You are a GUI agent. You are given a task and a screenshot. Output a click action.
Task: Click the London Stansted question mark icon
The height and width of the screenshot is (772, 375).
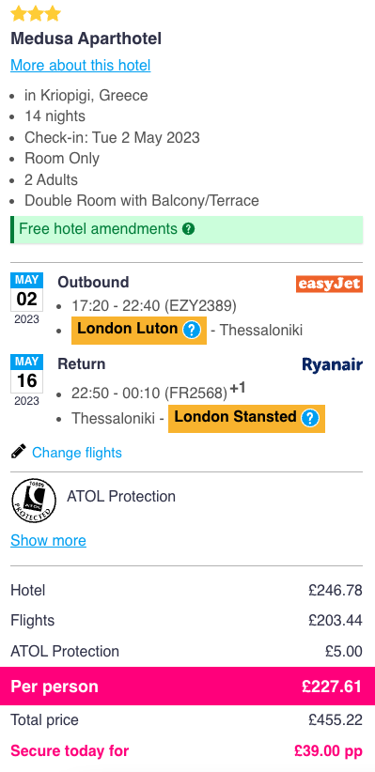(309, 418)
